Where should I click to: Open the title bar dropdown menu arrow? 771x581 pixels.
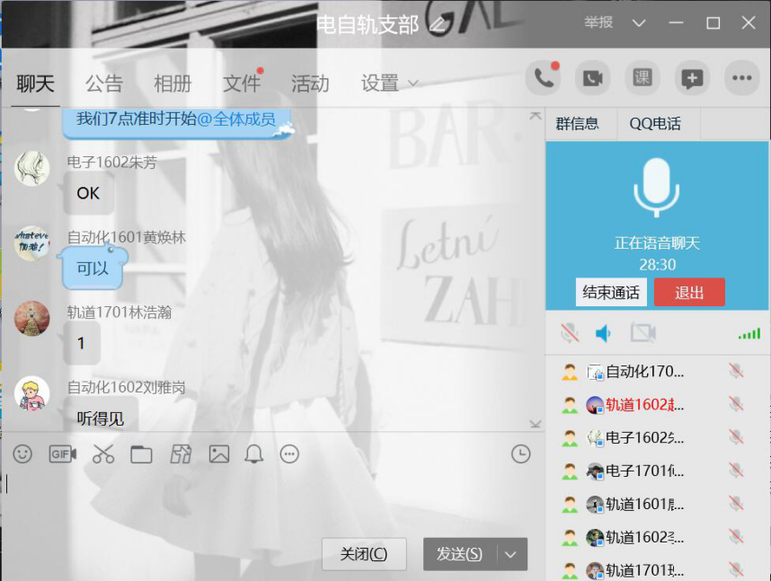tap(639, 23)
